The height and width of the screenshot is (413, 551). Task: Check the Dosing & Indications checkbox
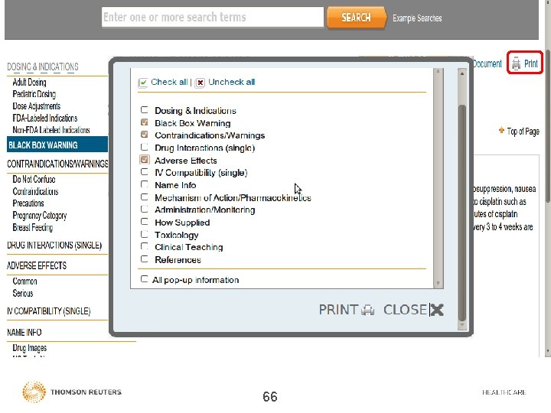point(144,110)
